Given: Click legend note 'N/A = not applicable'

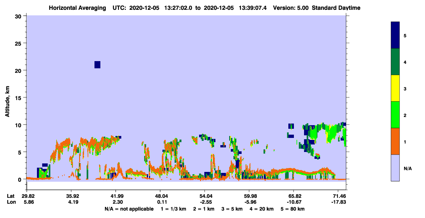Looking at the screenshot, I should [129, 209].
